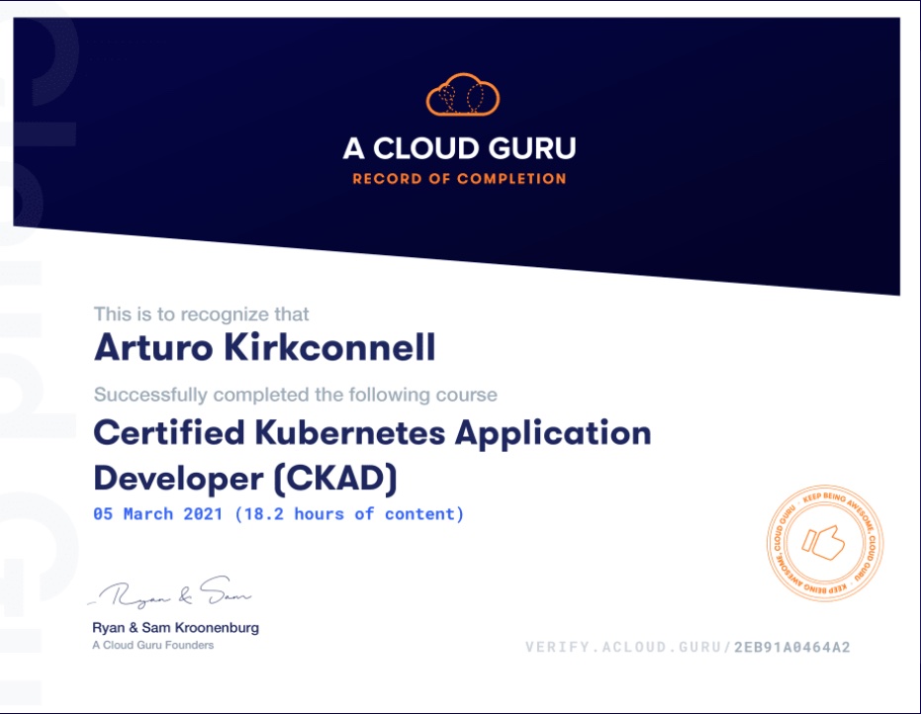Click "RECORD OF COMPLETION" subtitle
The image size is (921, 714).
tap(459, 179)
